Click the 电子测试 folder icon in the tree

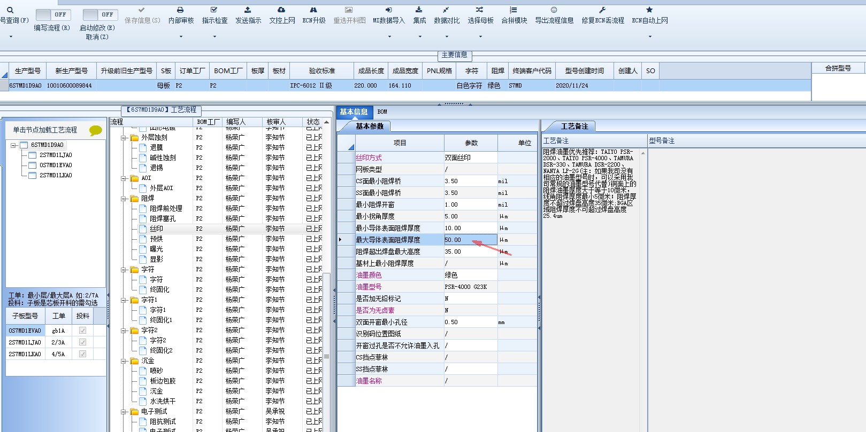point(135,412)
